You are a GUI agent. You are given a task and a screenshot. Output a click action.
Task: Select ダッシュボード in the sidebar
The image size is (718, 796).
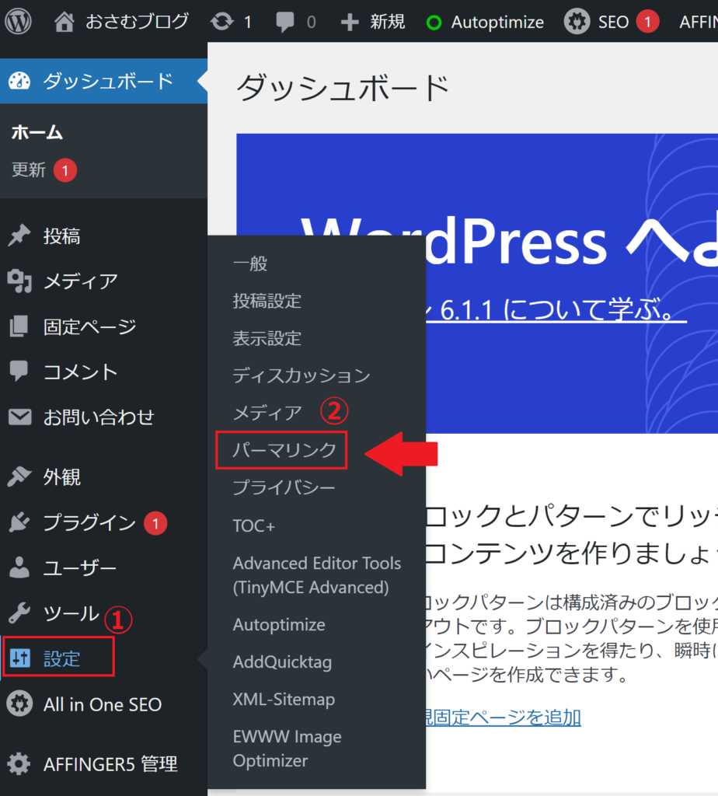pyautogui.click(x=108, y=81)
